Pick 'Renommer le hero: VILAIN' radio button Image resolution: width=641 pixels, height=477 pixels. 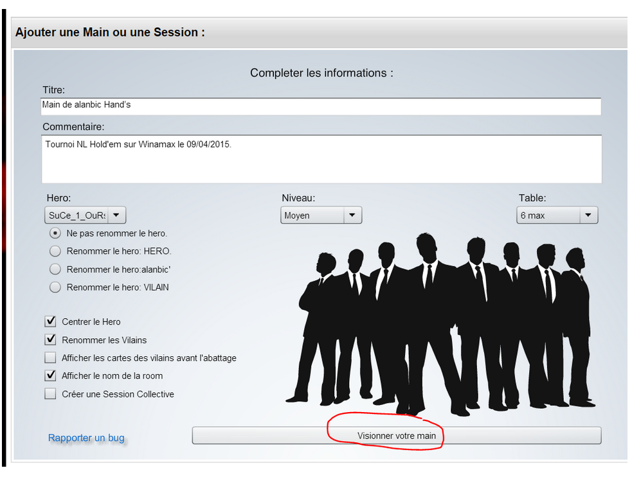[55, 287]
